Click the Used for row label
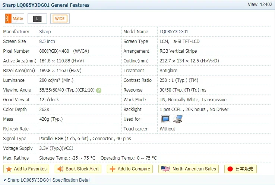Image resolution: width=275 pixels, height=185 pixels. click(132, 119)
